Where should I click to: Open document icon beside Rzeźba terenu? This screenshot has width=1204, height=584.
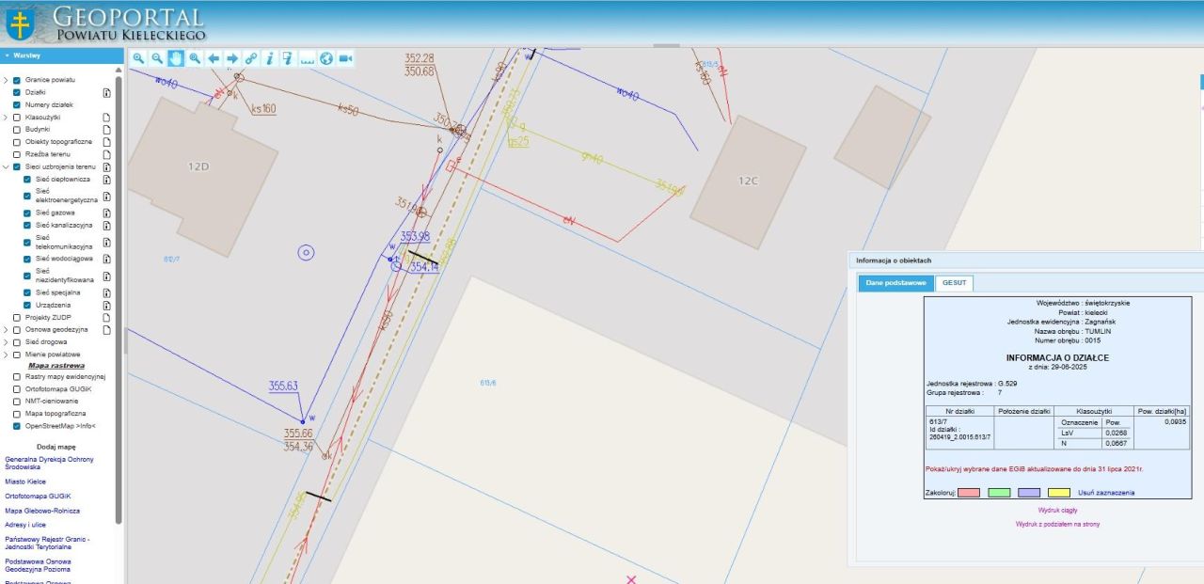106,154
